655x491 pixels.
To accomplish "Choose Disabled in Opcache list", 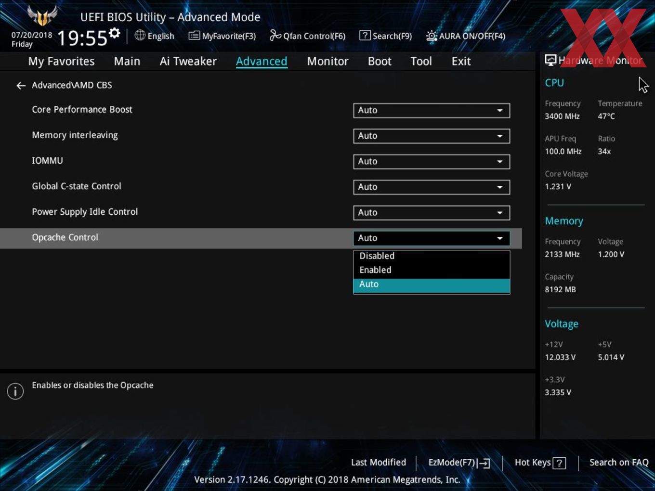I will [x=432, y=256].
